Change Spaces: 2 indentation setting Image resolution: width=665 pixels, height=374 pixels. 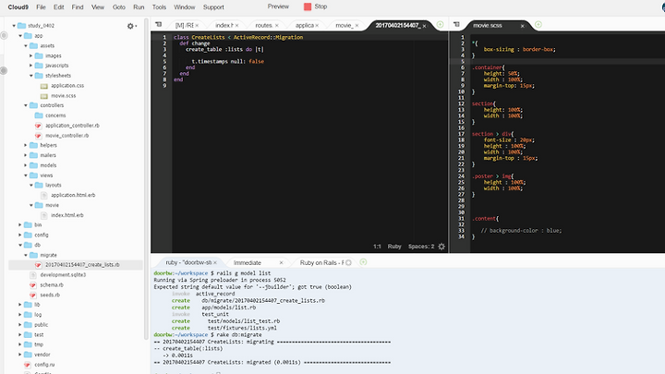(421, 247)
